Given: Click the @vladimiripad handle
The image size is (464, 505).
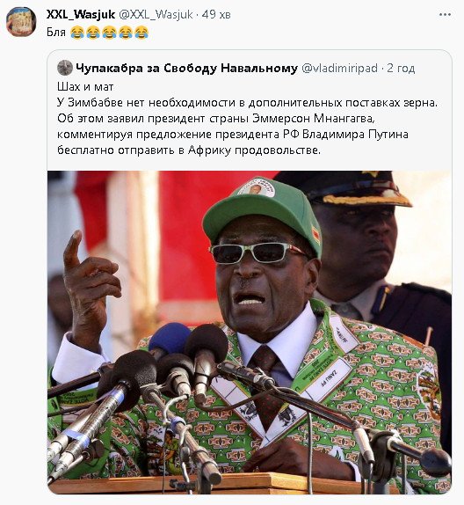Looking at the screenshot, I should click(339, 68).
